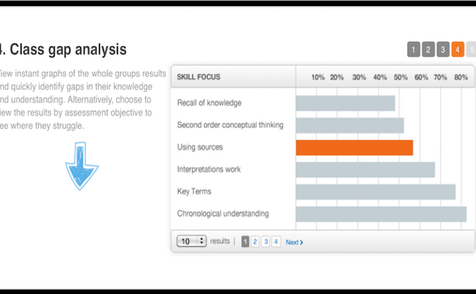Click the SKILL FOCUS column header
The image size is (476, 294).
pyautogui.click(x=199, y=77)
